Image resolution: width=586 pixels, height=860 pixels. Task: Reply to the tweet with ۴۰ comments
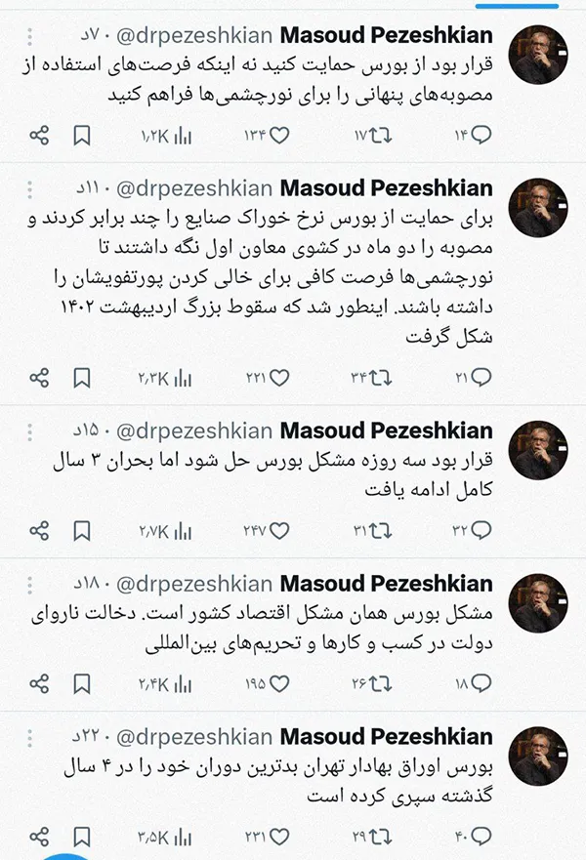(481, 836)
